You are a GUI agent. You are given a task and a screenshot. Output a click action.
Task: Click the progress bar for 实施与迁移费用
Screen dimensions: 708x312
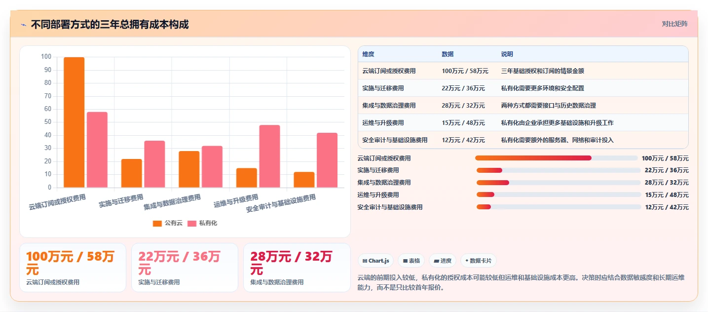[x=559, y=170]
